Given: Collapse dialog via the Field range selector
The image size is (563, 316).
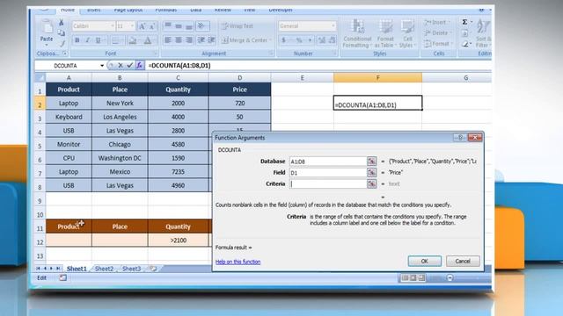Looking at the screenshot, I should 371,173.
